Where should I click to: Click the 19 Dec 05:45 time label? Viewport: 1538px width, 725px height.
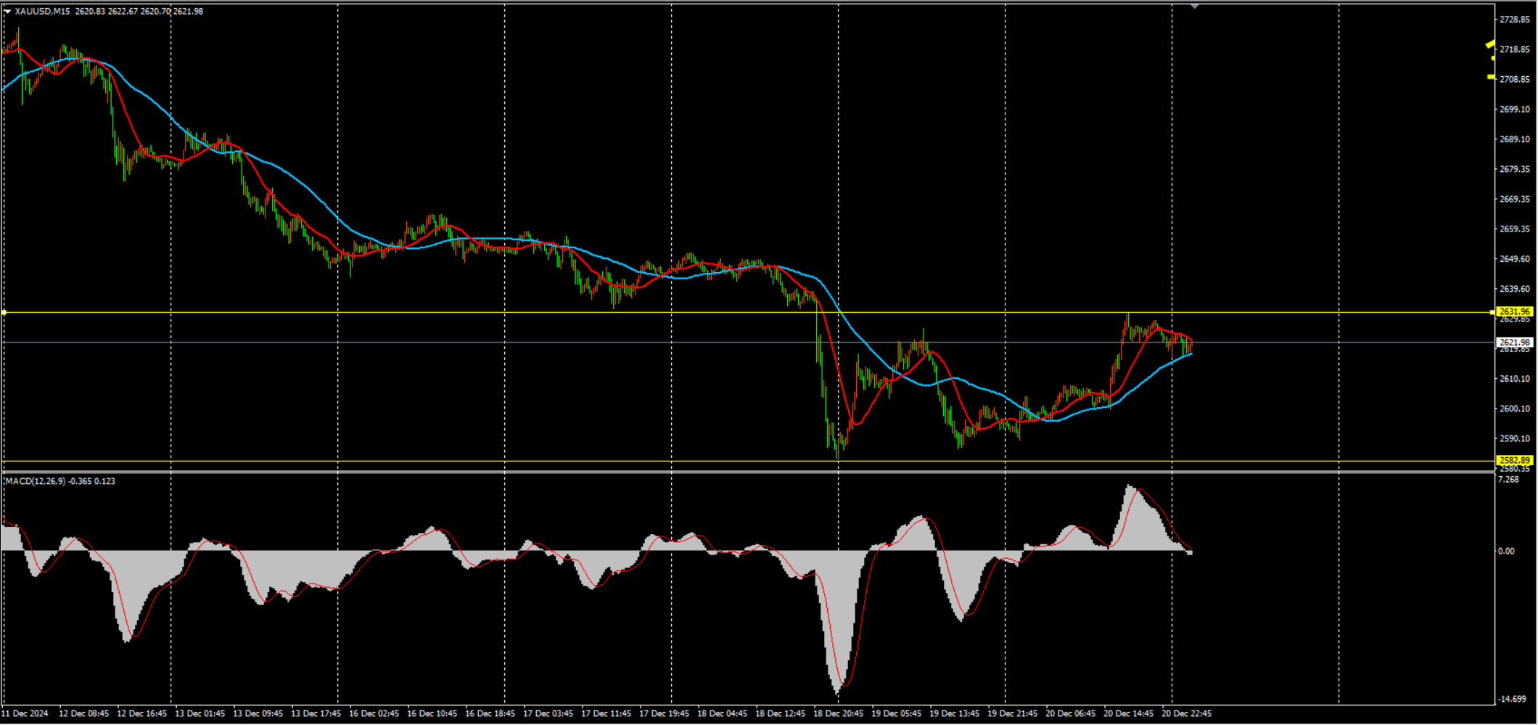point(896,713)
